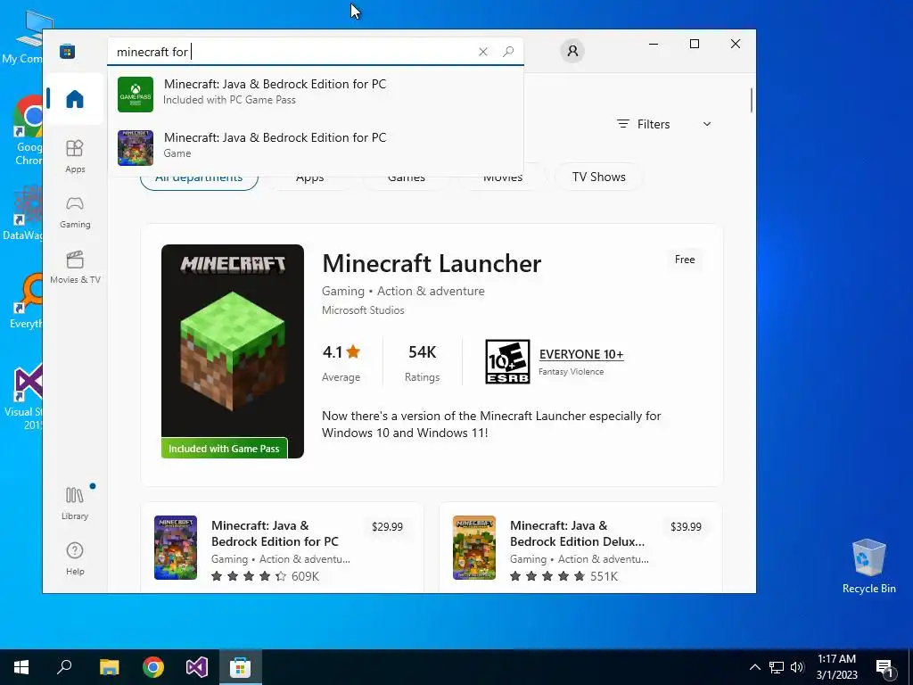Open the Minecraft Java & Bedrock Edition thumbnail
The height and width of the screenshot is (685, 913).
pyautogui.click(x=176, y=548)
